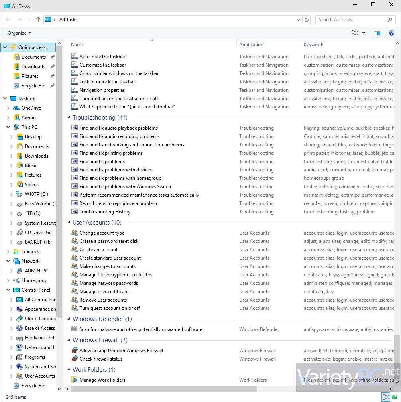This screenshot has height=402, width=401.
Task: Click the Check firewall status icon
Action: coord(74,359)
